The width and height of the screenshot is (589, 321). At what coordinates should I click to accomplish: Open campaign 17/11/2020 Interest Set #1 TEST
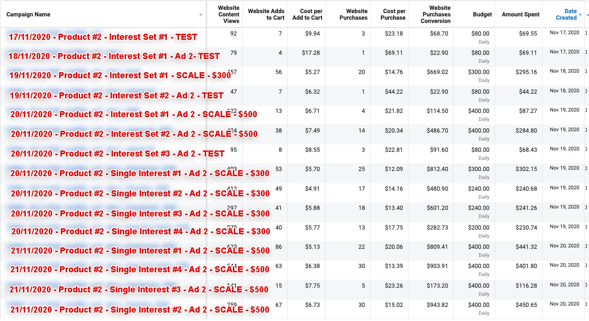103,37
